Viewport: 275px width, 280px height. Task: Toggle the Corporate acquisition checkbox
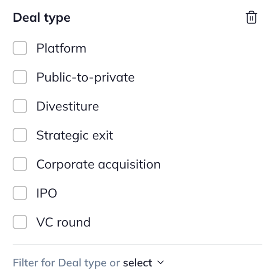pyautogui.click(x=20, y=164)
